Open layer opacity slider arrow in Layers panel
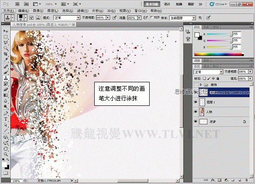 coord(250,72)
